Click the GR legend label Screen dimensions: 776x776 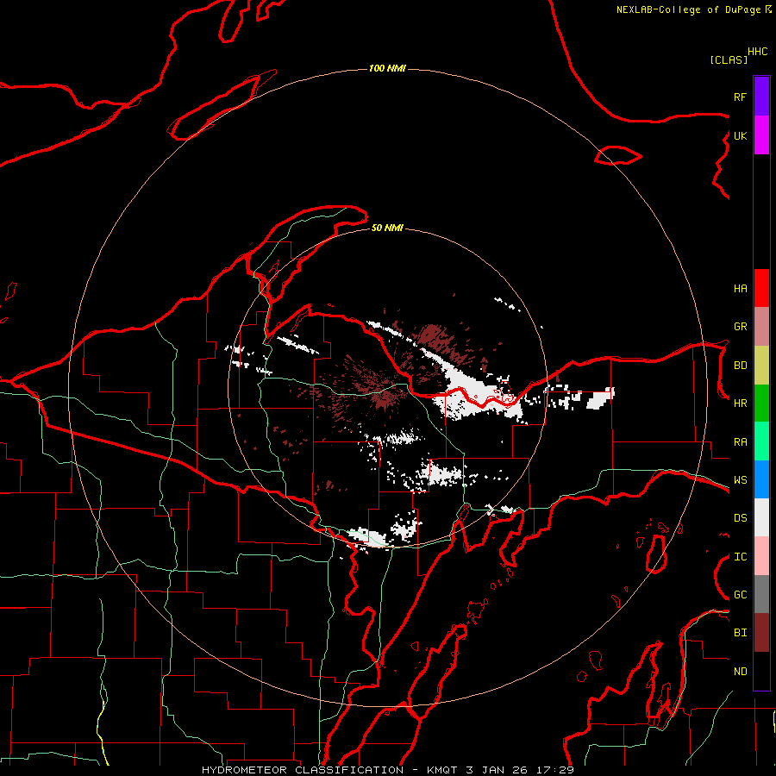[x=741, y=327]
